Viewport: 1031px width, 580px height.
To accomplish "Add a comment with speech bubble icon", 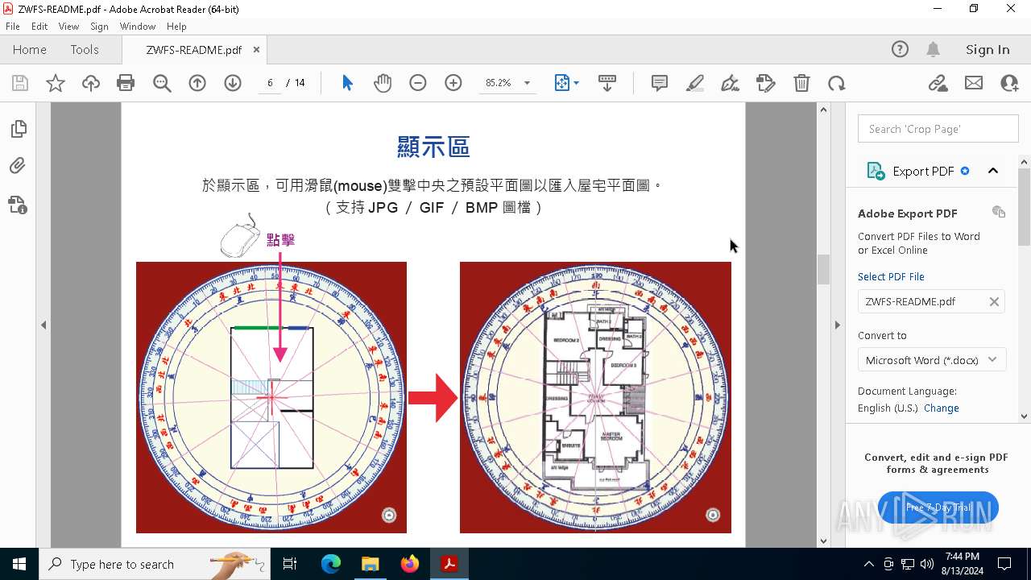I will [x=660, y=83].
